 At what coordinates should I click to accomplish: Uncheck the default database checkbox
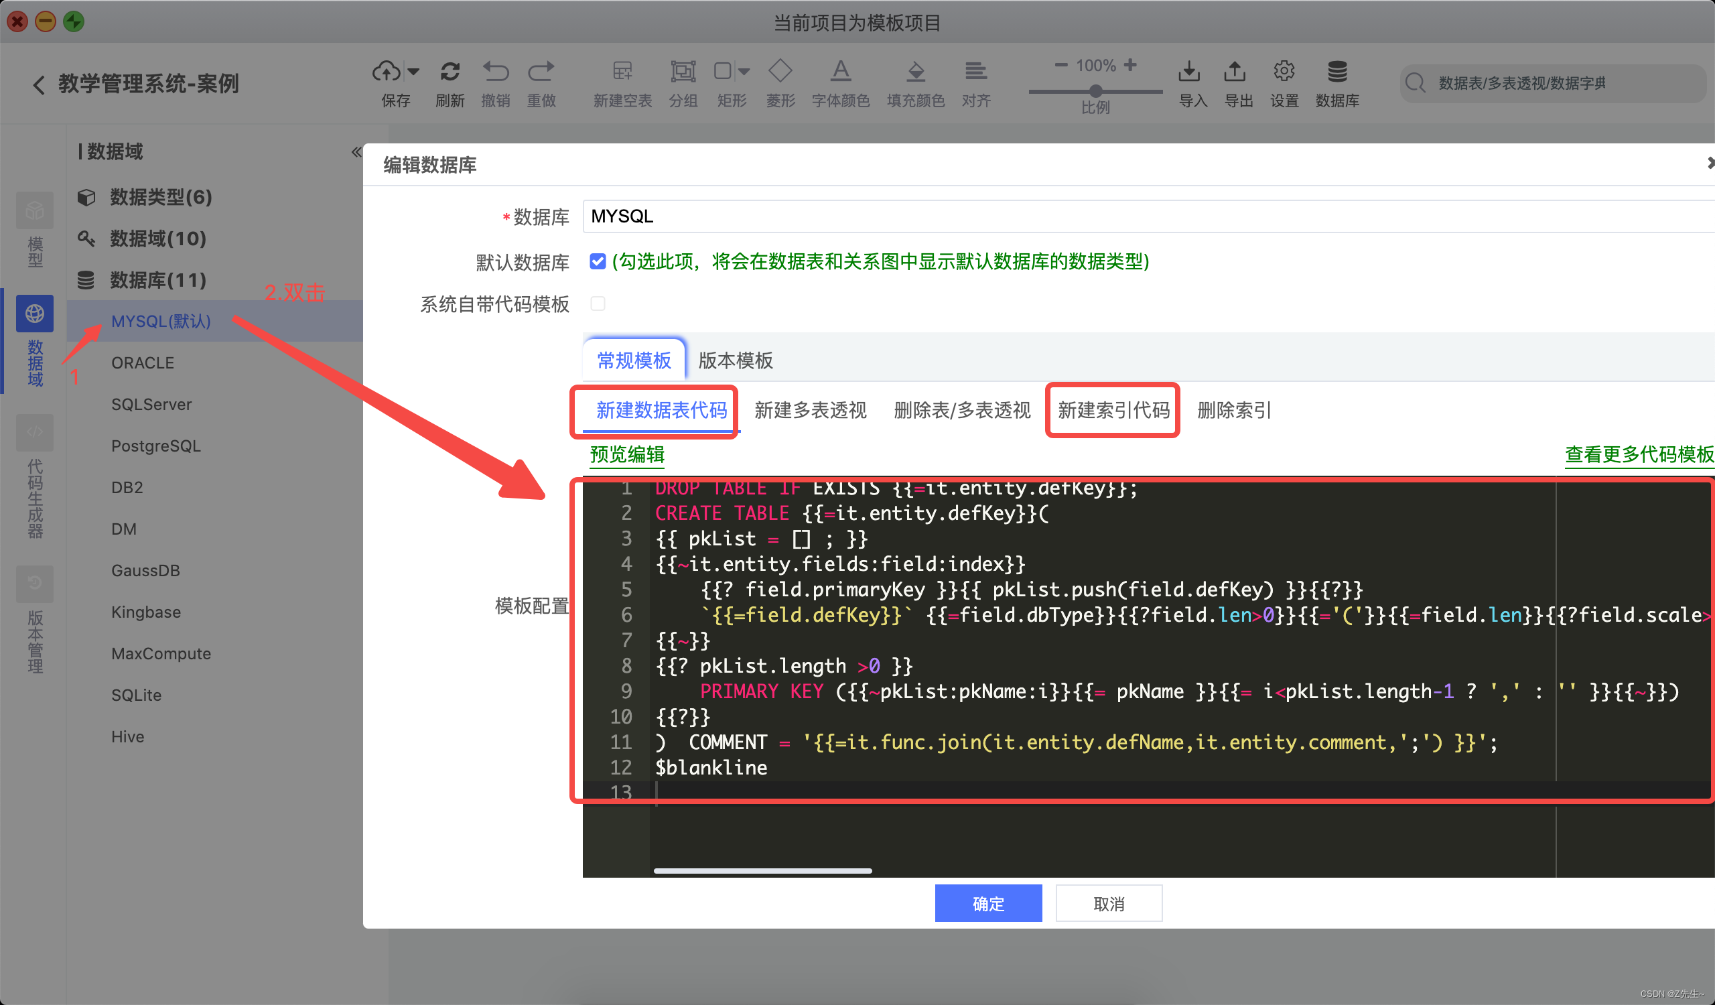tap(598, 262)
